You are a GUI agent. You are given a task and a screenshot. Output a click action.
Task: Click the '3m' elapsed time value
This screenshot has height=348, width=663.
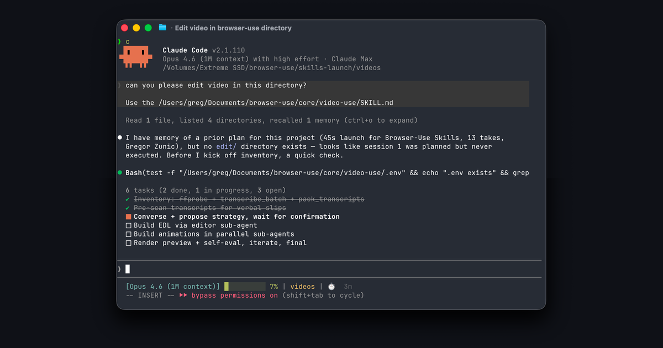pos(348,287)
